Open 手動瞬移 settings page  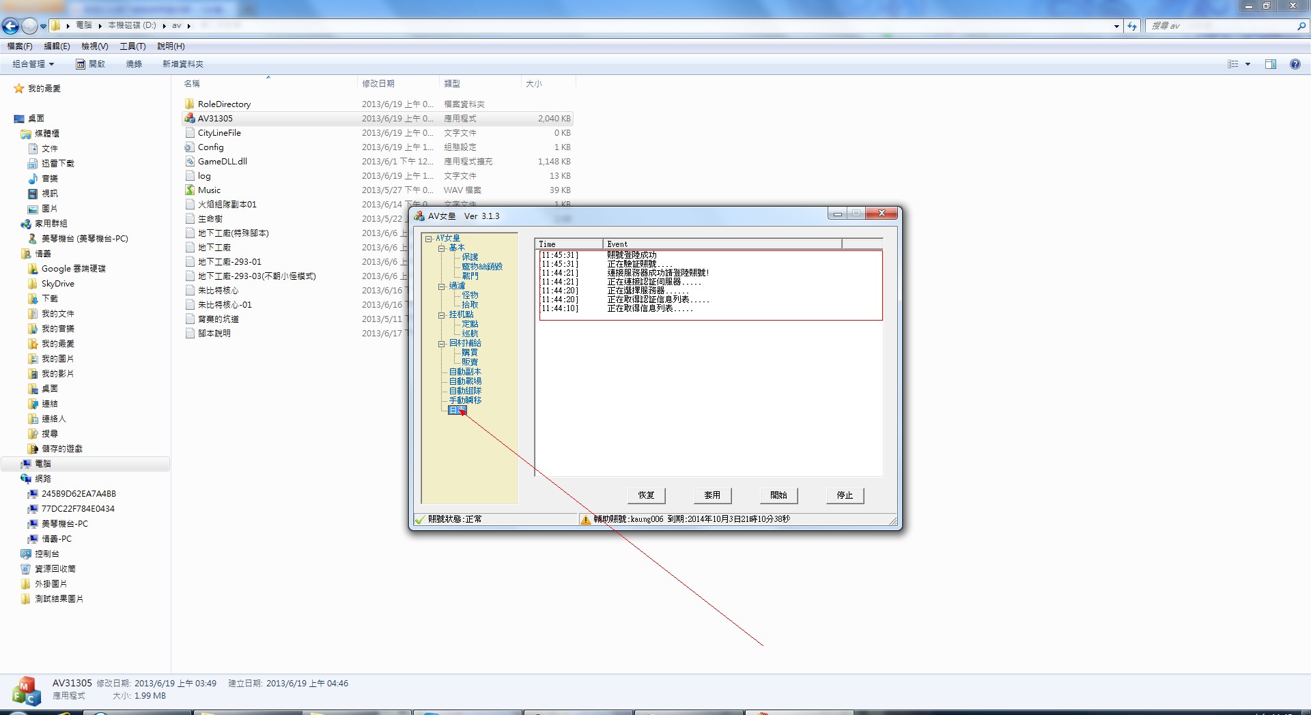tap(465, 400)
